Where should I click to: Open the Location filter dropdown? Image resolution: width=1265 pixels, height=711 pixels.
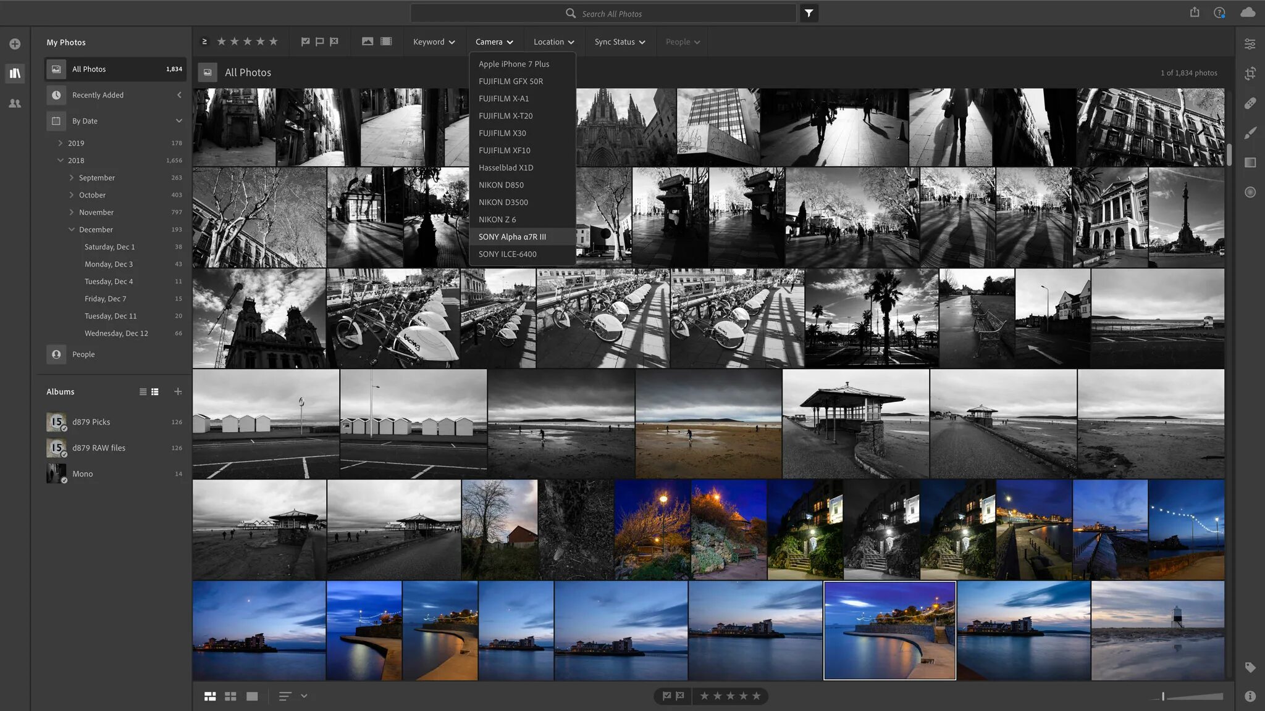[553, 42]
